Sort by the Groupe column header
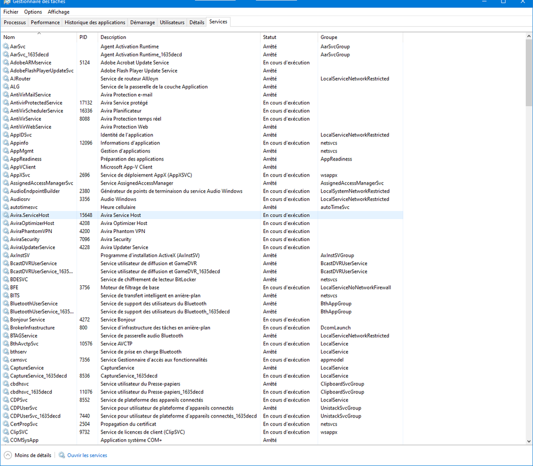 (x=329, y=37)
